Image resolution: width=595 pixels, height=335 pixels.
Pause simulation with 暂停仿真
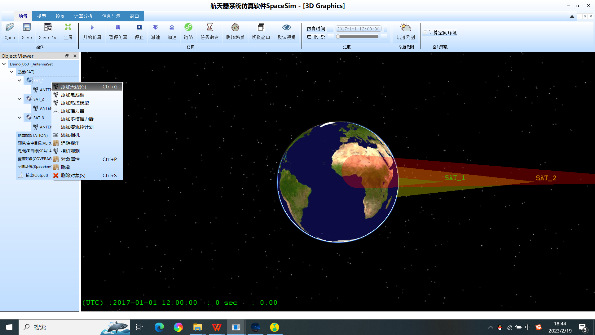point(118,31)
